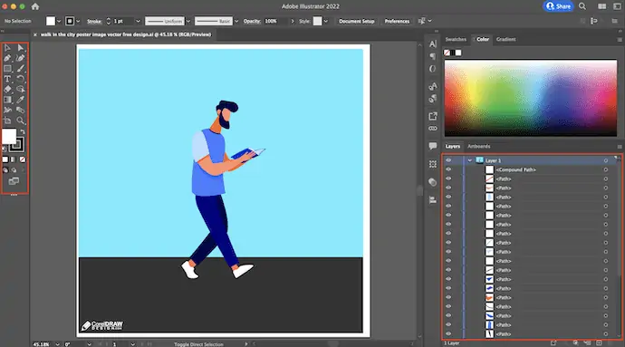Open the Home screen icon

click(35, 6)
